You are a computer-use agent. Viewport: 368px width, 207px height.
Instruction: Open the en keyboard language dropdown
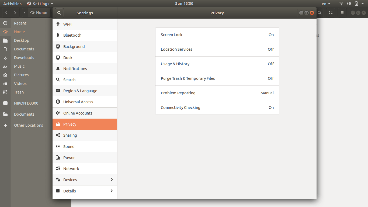tap(326, 4)
